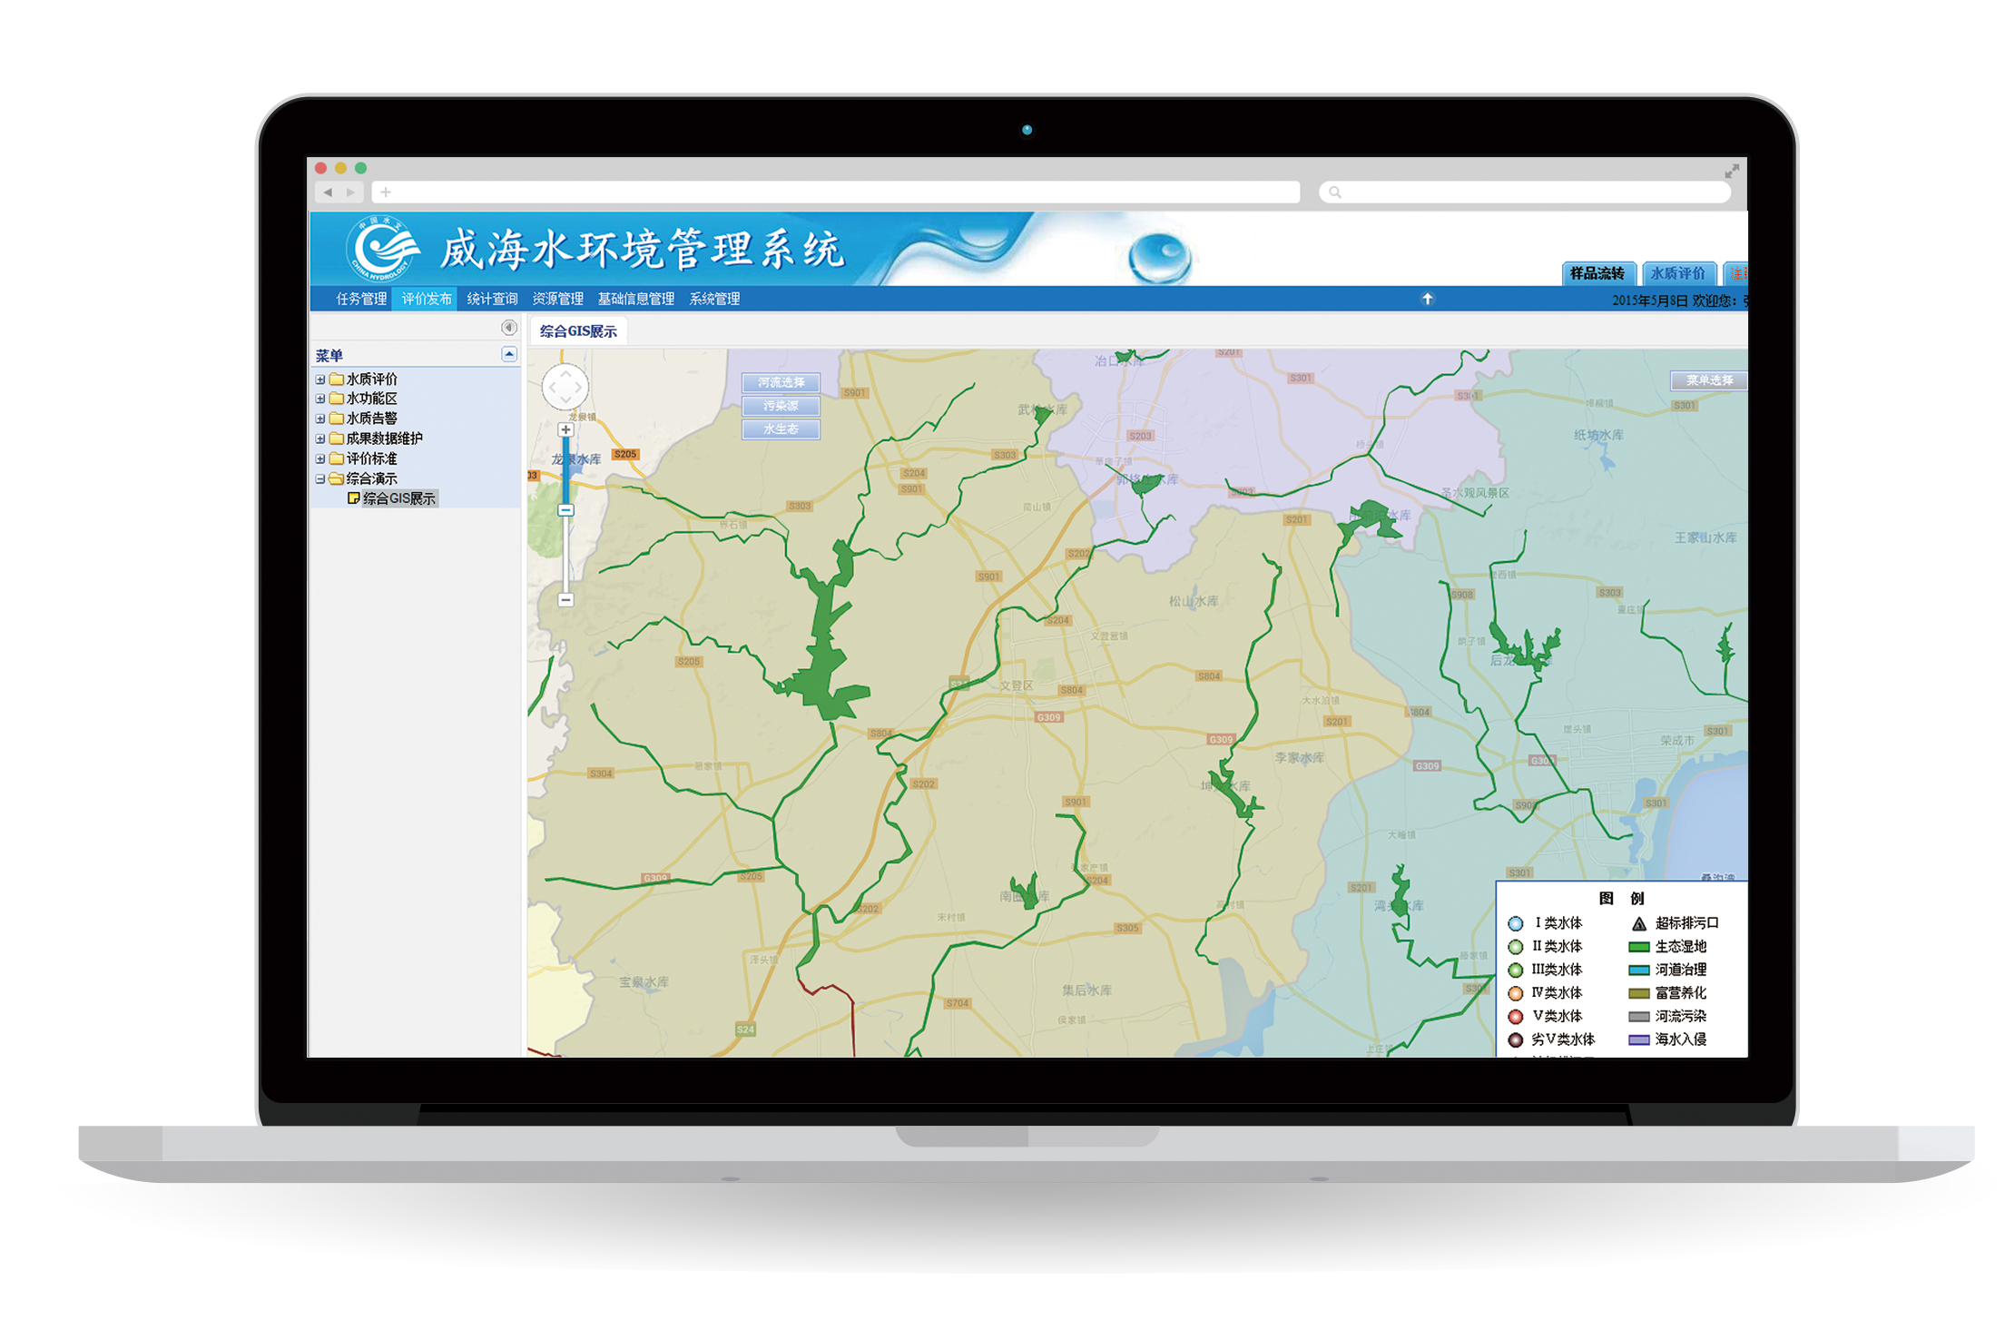Click the map zoom in plus button

(565, 430)
